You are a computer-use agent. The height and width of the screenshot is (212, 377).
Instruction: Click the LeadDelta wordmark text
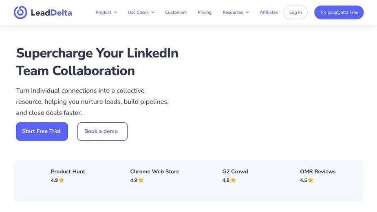[x=51, y=13]
